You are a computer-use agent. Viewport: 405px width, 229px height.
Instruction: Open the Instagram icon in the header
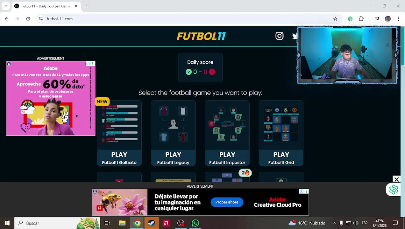279,36
